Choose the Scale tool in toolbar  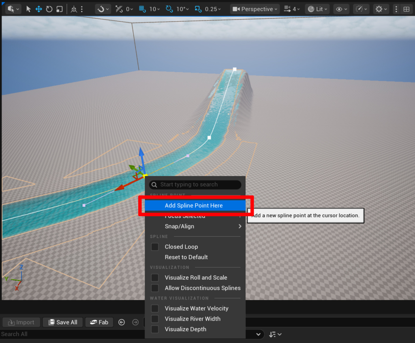pyautogui.click(x=60, y=9)
